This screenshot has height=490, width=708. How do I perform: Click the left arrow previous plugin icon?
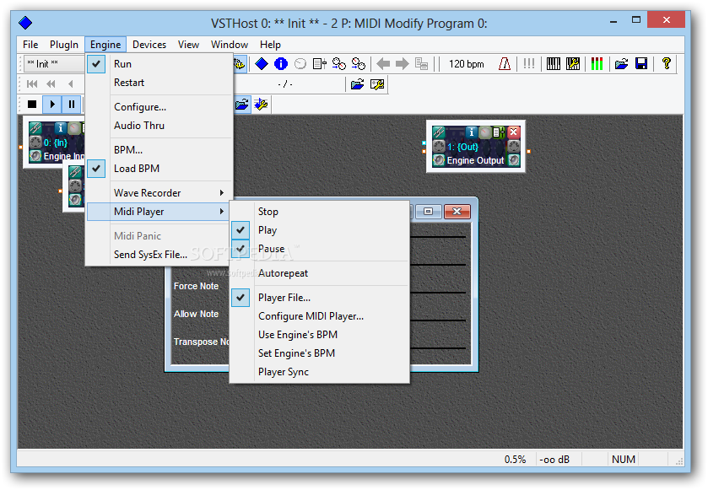click(383, 64)
